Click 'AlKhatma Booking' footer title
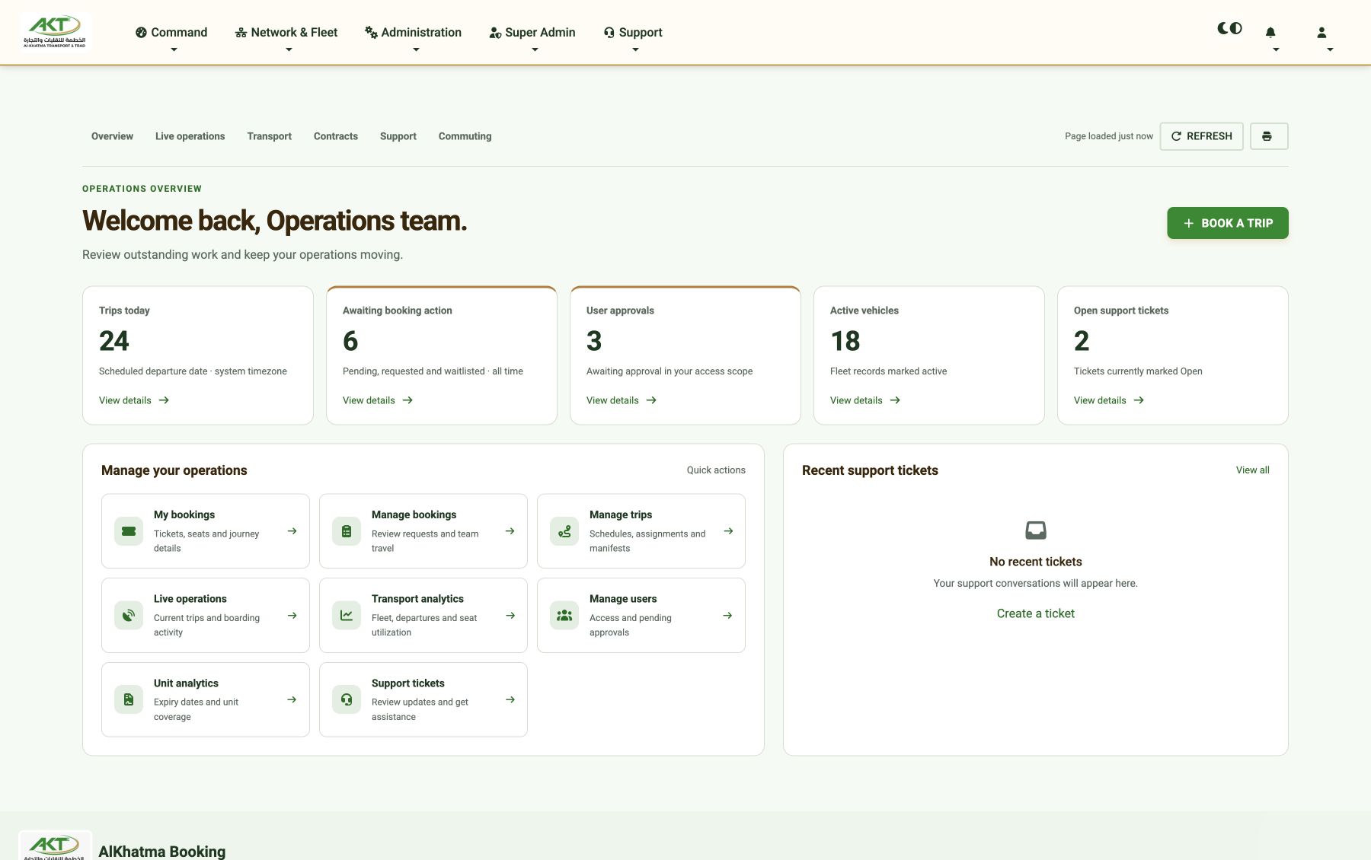 click(162, 851)
